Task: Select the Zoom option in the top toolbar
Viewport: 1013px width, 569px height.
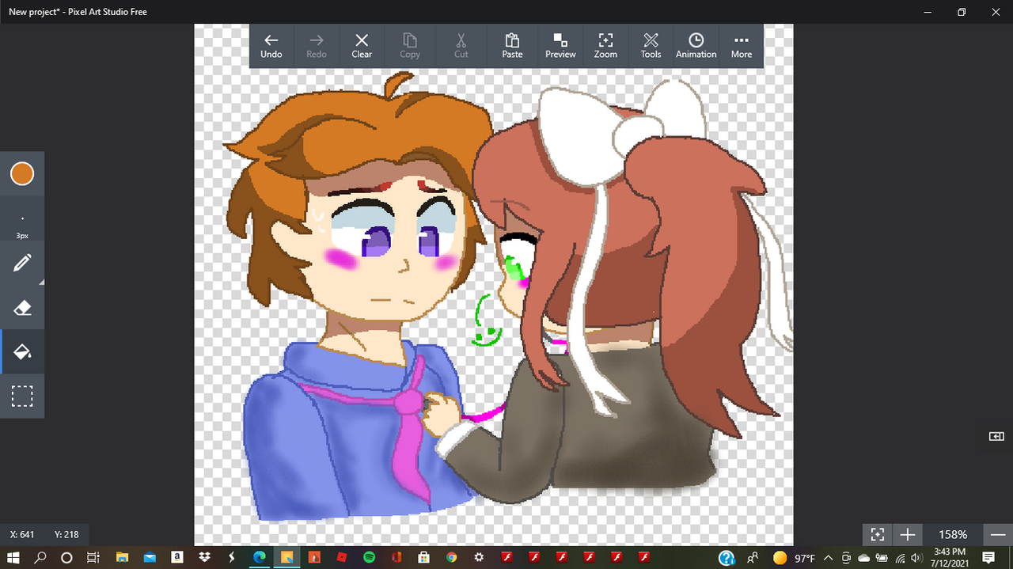Action: [x=605, y=46]
